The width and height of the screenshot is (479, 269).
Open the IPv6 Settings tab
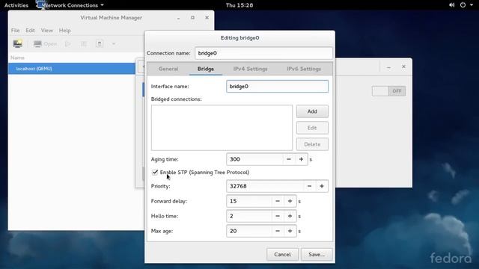[304, 69]
